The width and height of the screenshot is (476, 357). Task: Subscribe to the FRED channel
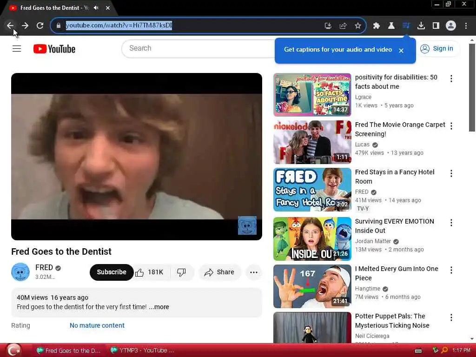click(112, 272)
